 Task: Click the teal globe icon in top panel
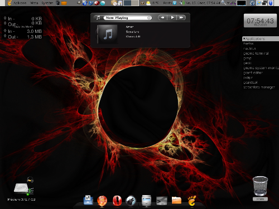103,3
